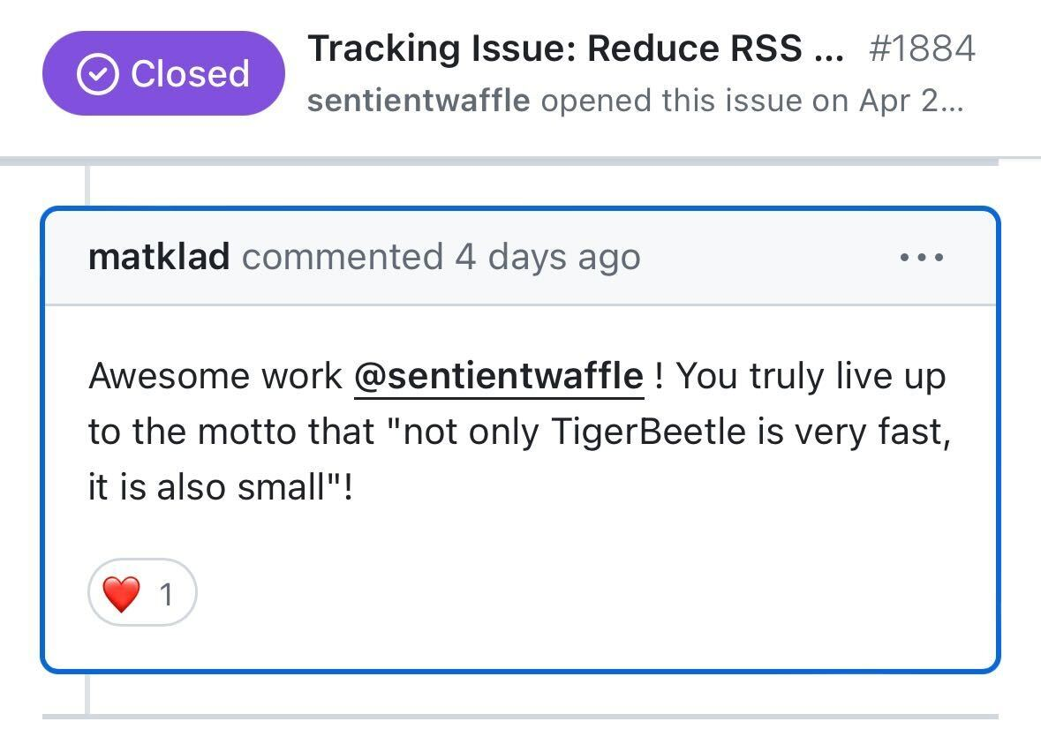Click the "4 days ago" comment timestamp
1041x744 pixels.
pos(547,258)
